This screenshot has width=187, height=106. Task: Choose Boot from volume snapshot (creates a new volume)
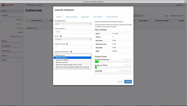pyautogui.click(x=72, y=67)
